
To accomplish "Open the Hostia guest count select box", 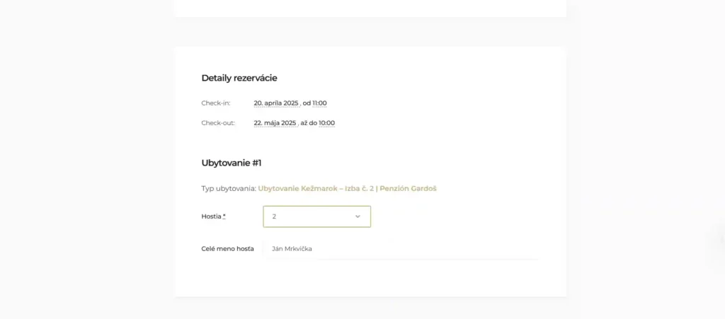I will pos(316,216).
